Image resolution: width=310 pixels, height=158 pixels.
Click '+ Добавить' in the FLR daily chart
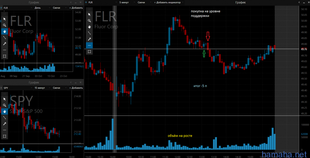(x=76, y=8)
